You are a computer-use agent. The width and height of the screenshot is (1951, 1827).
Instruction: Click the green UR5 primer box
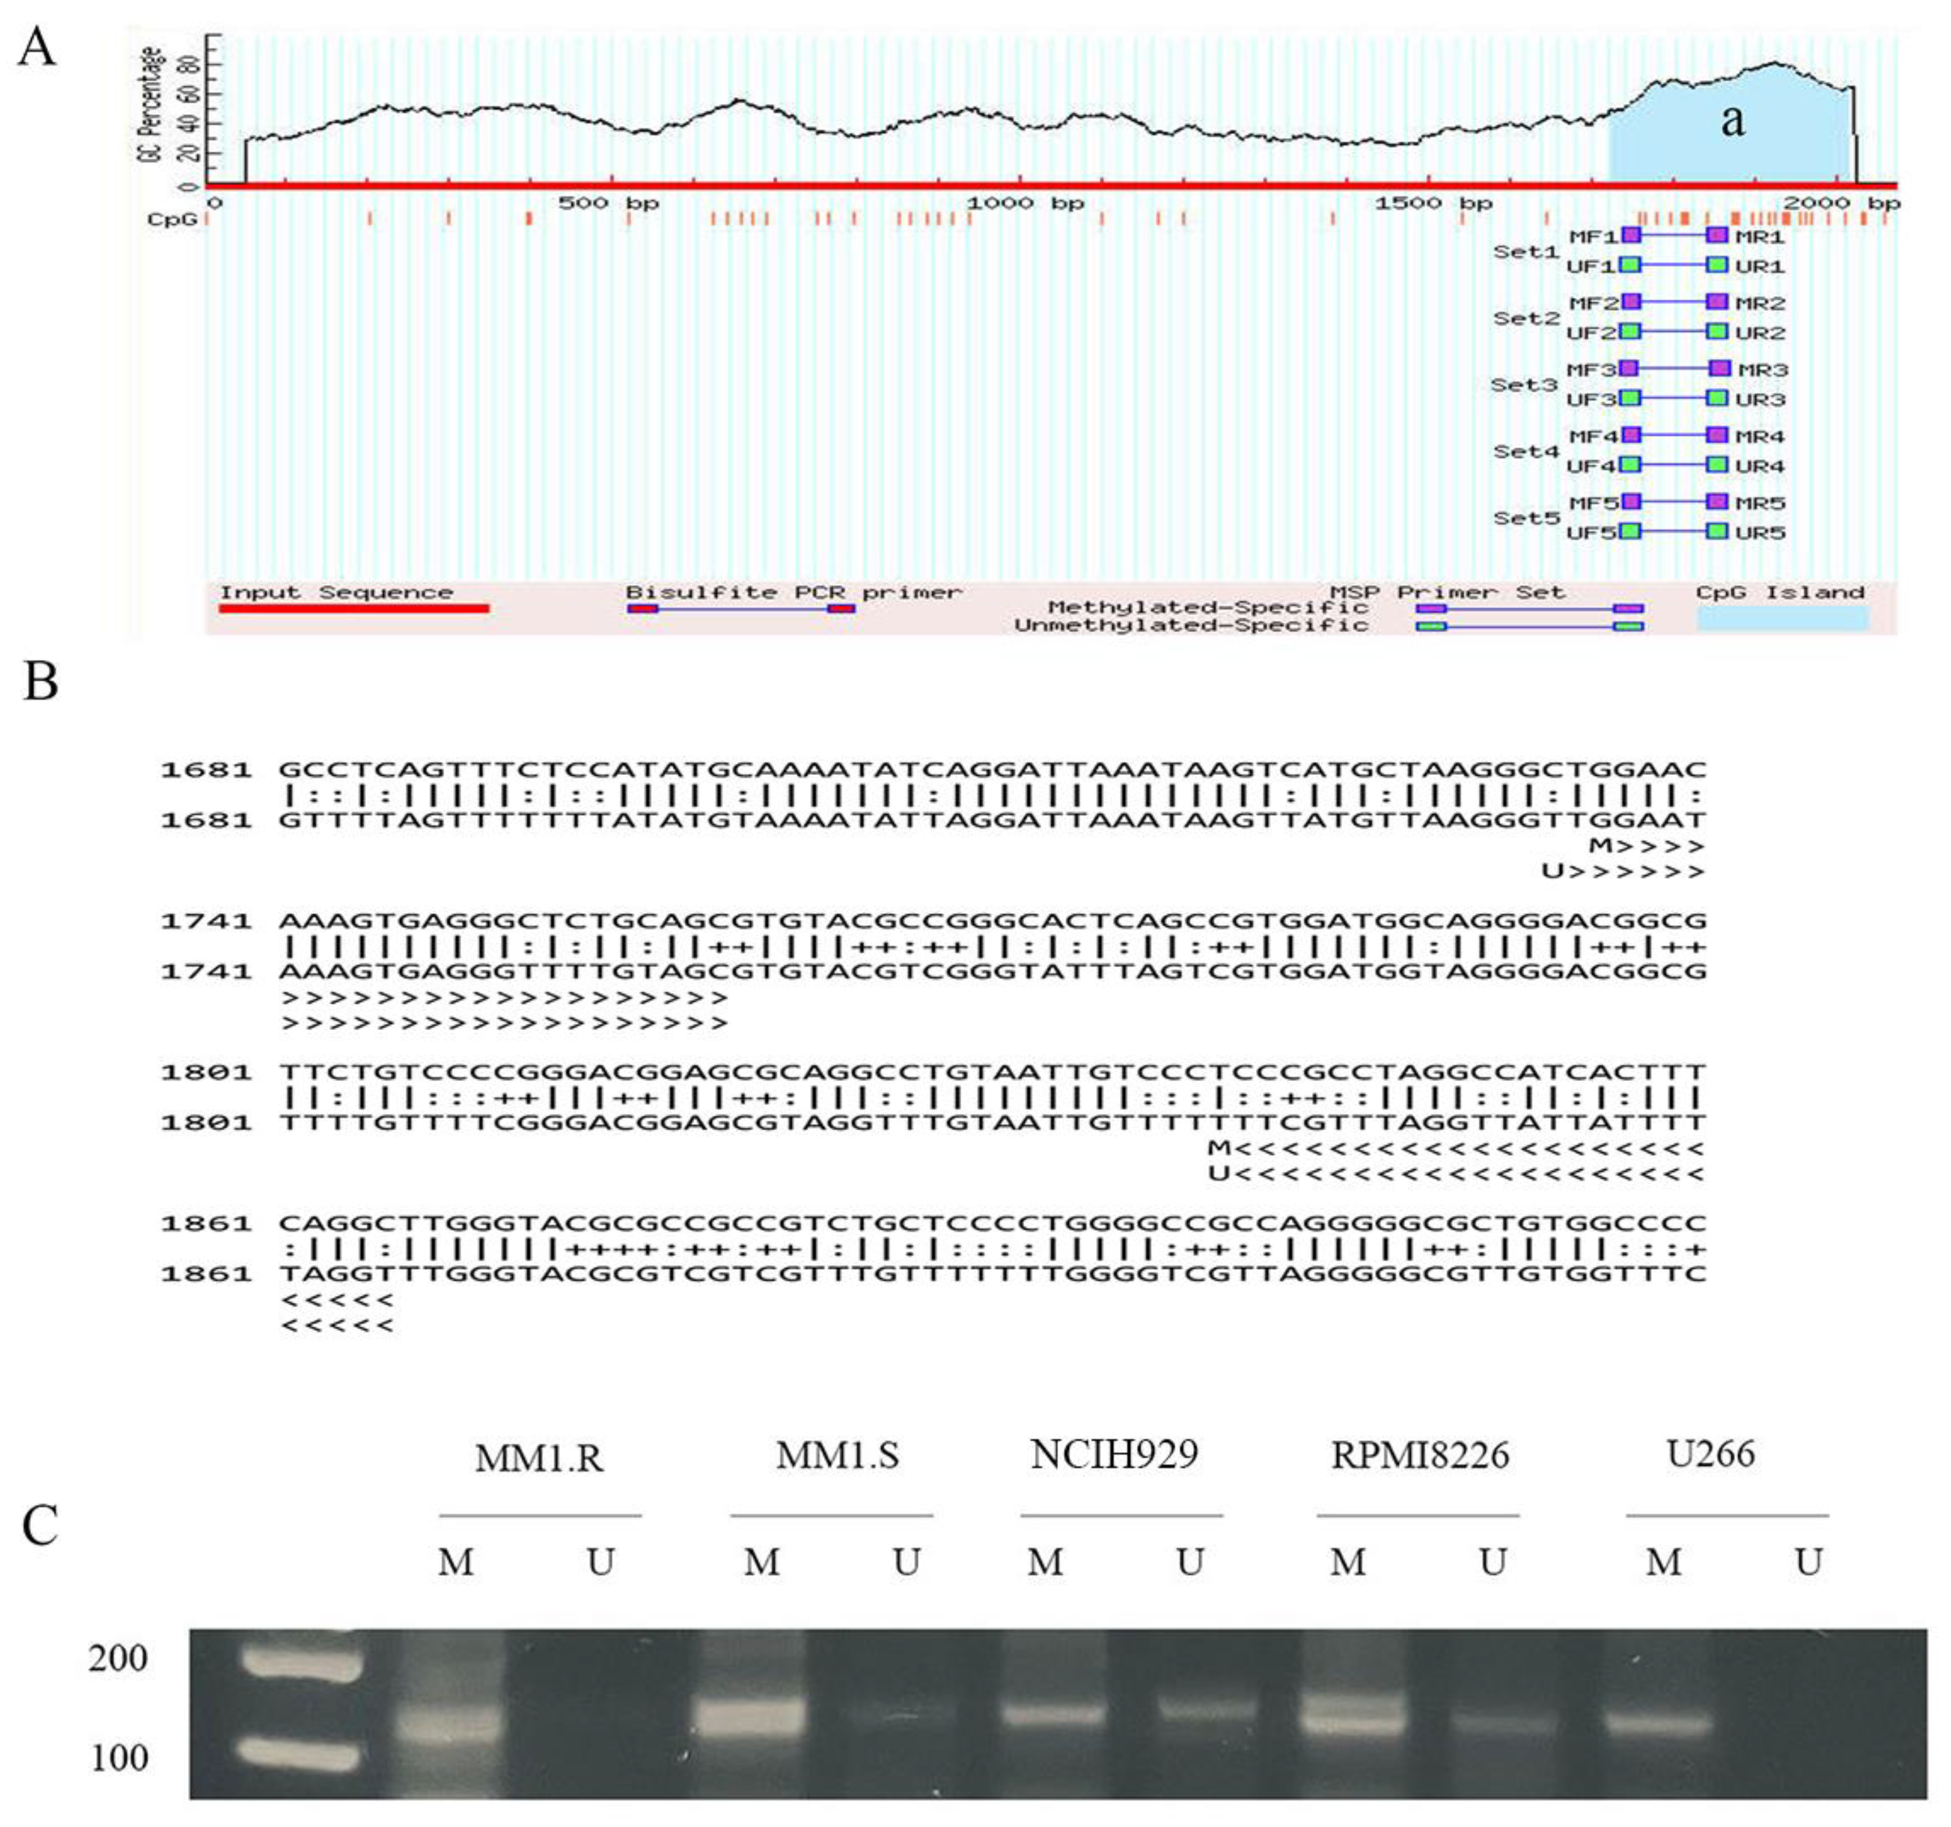click(1716, 531)
